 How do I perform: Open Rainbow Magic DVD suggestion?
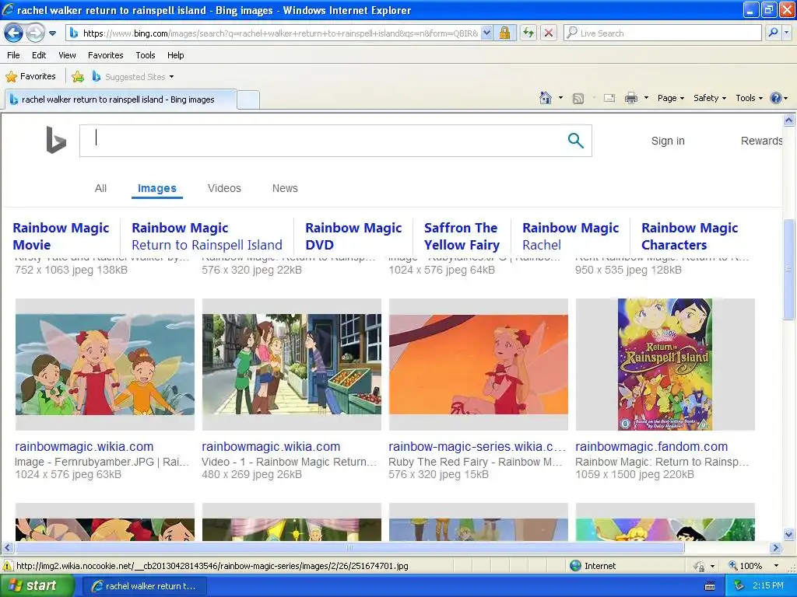click(x=354, y=236)
